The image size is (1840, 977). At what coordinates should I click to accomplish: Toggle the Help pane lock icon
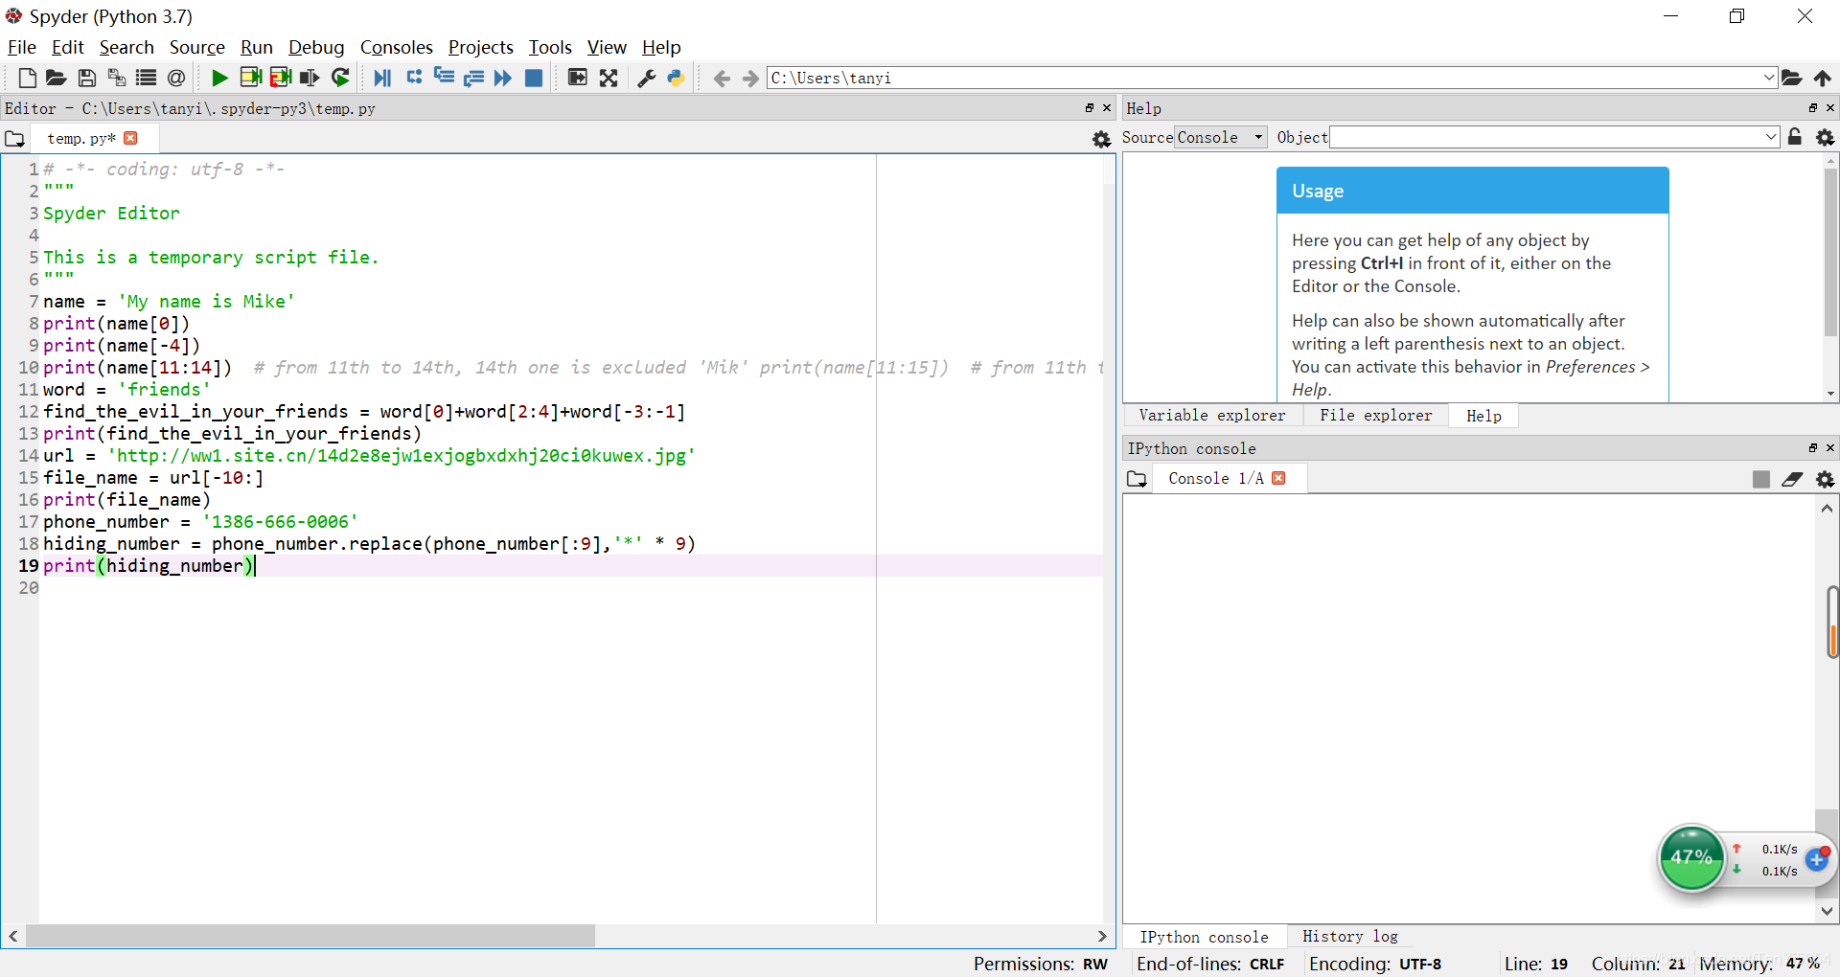pyautogui.click(x=1795, y=137)
